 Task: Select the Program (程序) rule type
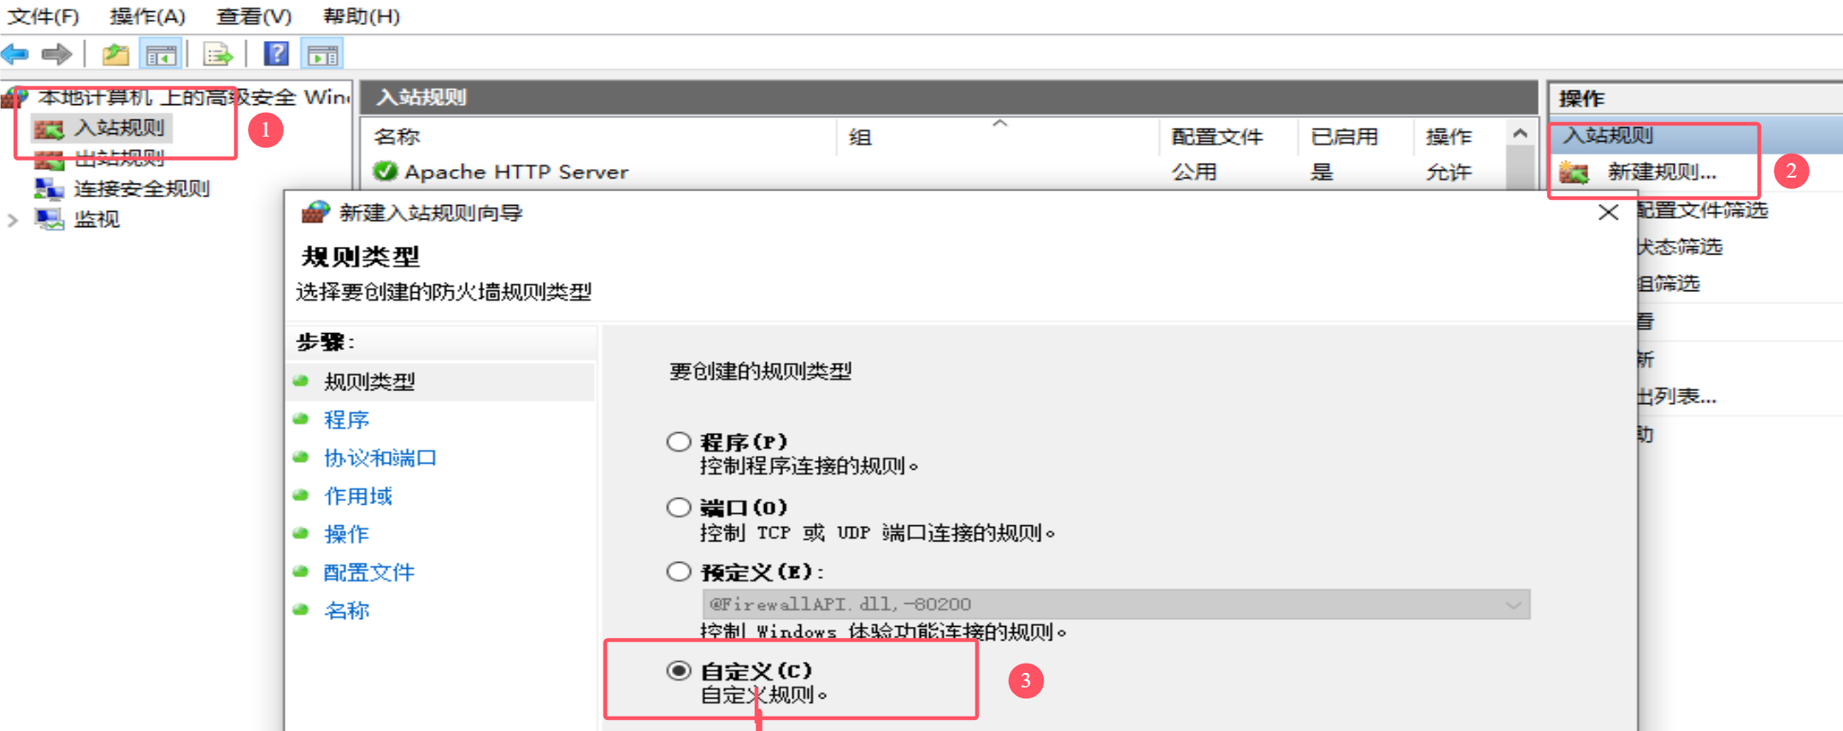679,442
